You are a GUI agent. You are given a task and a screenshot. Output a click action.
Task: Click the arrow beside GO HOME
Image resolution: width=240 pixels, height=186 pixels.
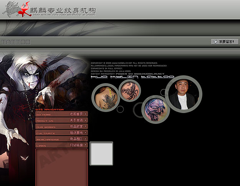(85, 114)
